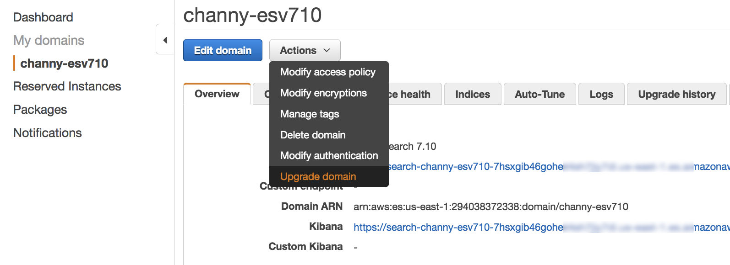This screenshot has width=730, height=265.
Task: Select channy-esv710 domain in sidebar
Action: tap(64, 64)
